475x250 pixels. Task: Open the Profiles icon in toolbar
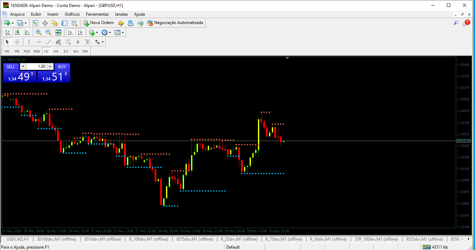(x=20, y=23)
